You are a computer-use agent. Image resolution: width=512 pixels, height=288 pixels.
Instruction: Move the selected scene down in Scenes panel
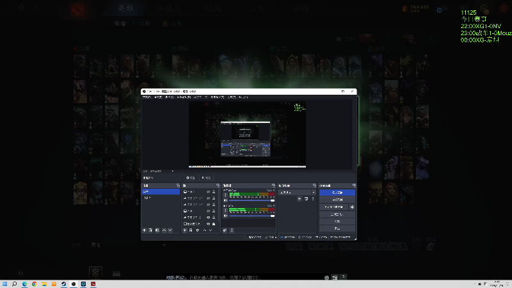pos(170,230)
